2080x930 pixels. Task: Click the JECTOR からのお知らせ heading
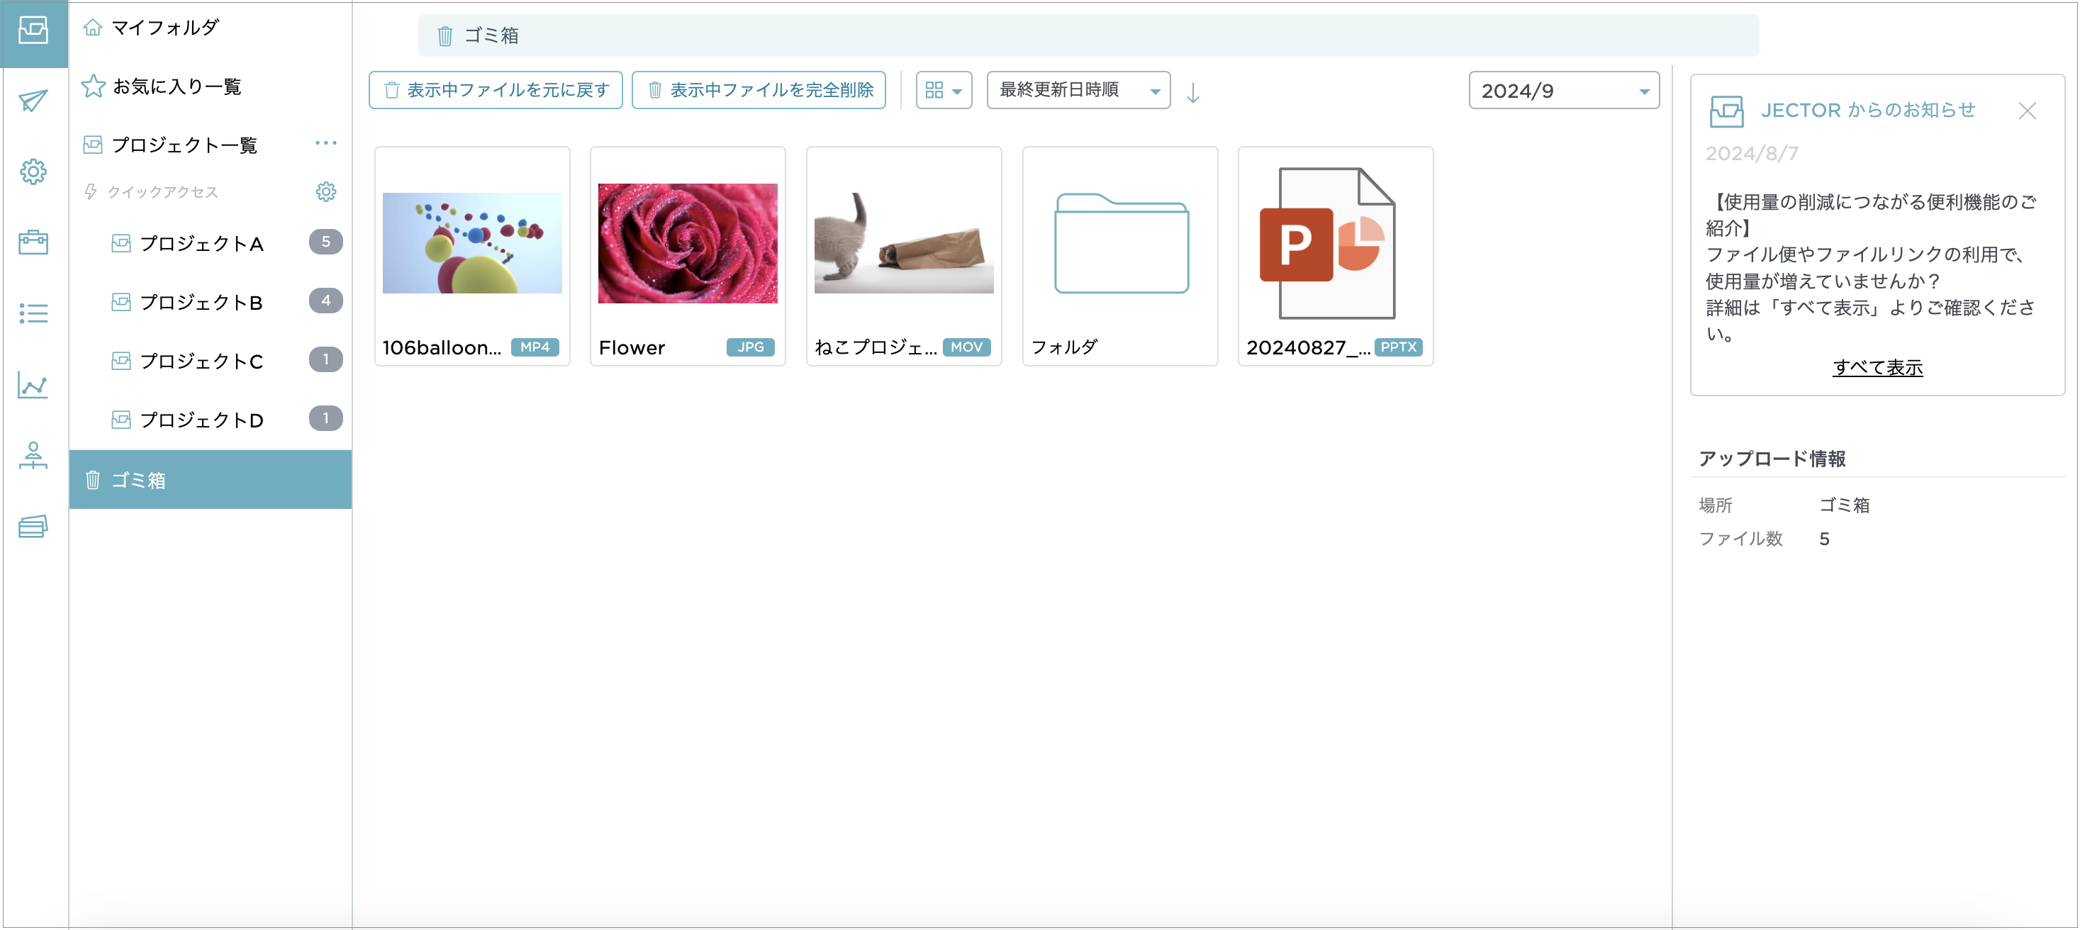coord(1867,110)
